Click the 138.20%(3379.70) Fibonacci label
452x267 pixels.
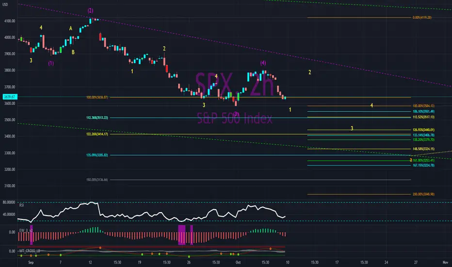point(423,140)
